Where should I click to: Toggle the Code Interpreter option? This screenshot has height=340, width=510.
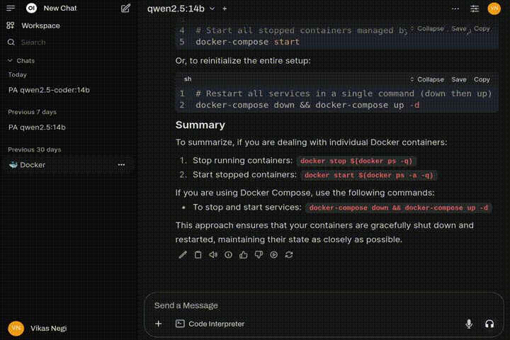[210, 324]
